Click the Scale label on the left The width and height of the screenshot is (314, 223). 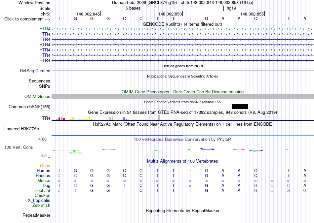[45, 8]
